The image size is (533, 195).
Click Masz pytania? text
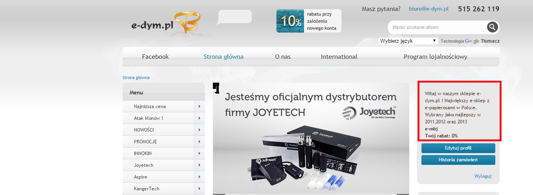[x=381, y=9]
